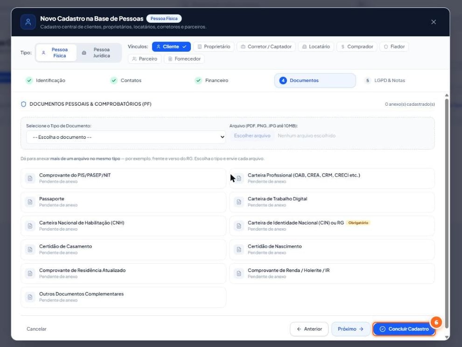462x347 pixels.
Task: Click the shield icon next to Documentos Pessoais heading
Action: (x=24, y=104)
